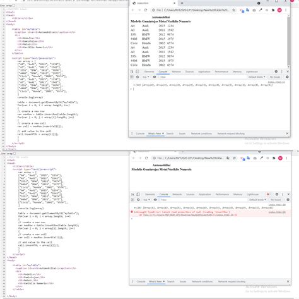Reload the page in the lower browser window
The width and height of the screenshot is (299, 299).
point(146,158)
